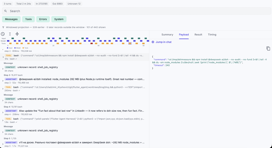Click the '293ms · bash' status line
Screen dimensions: 272x148
coord(12,90)
